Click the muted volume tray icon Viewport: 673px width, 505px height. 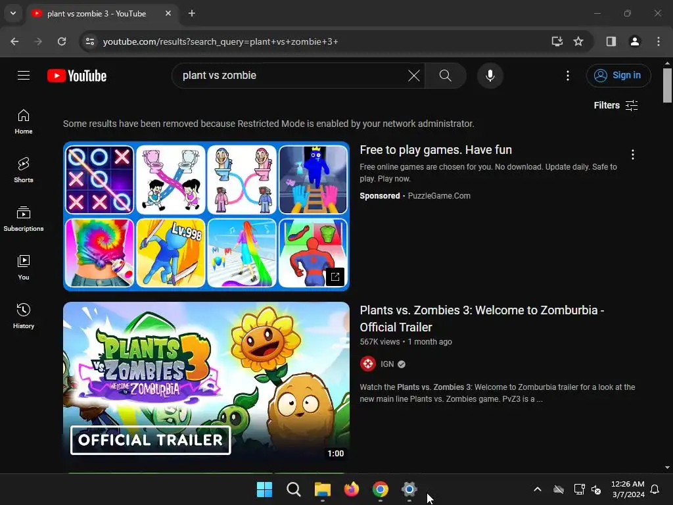(596, 489)
